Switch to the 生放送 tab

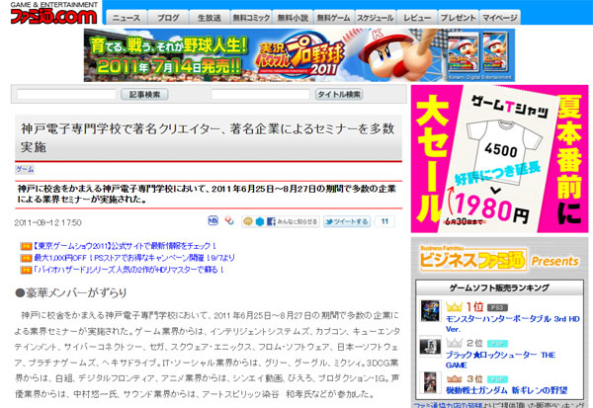click(x=210, y=18)
